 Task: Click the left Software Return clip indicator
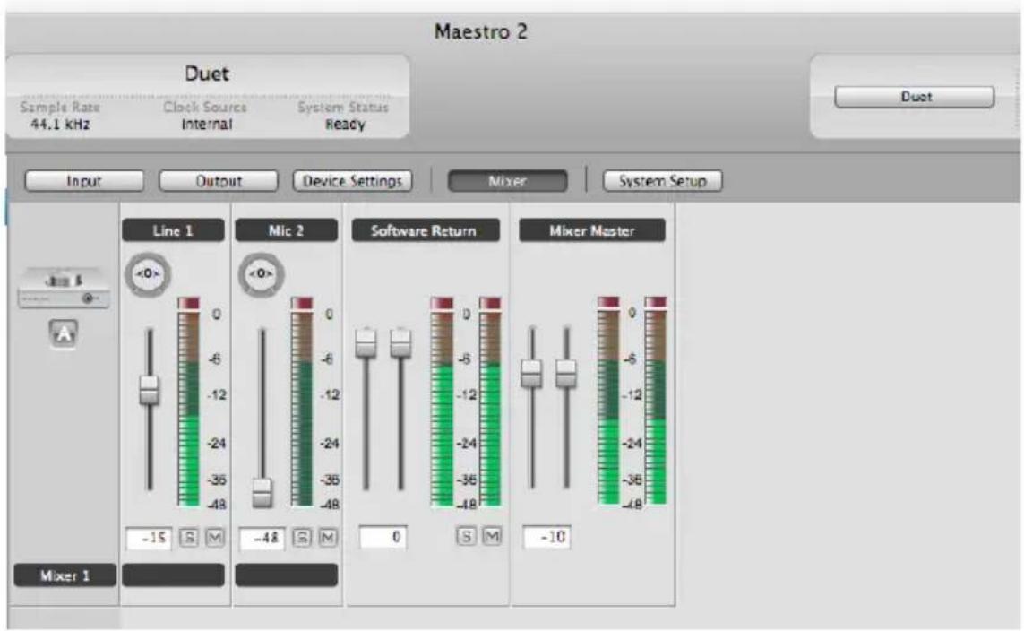point(443,304)
